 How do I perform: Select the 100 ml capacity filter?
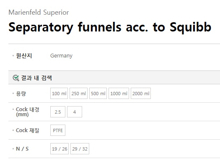point(59,94)
